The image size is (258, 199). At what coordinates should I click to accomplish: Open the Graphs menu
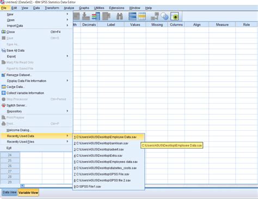(x=84, y=8)
